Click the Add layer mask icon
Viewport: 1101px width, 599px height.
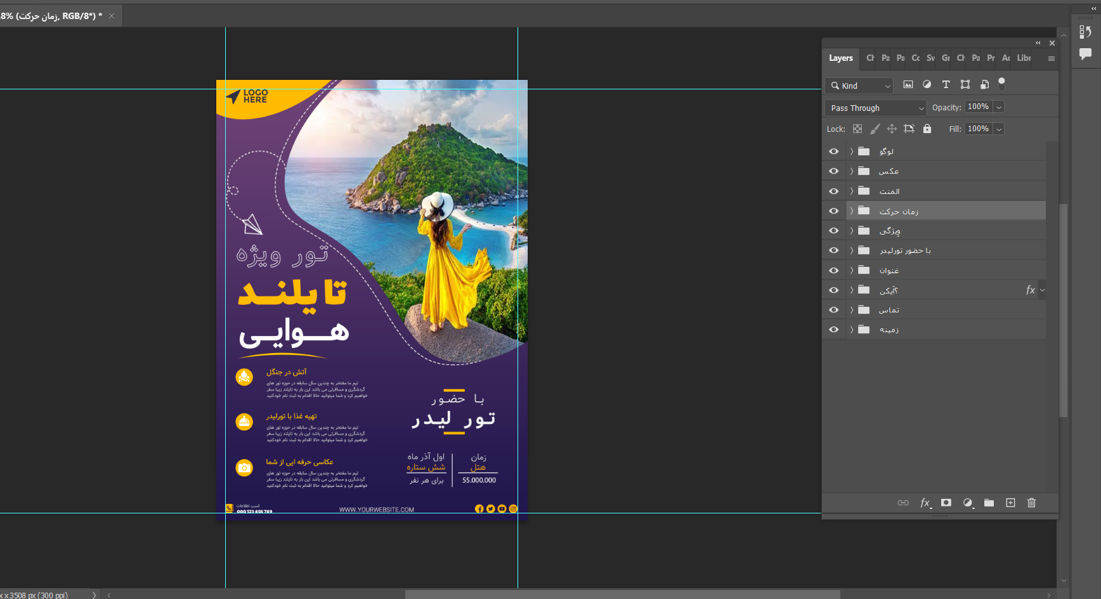point(946,503)
